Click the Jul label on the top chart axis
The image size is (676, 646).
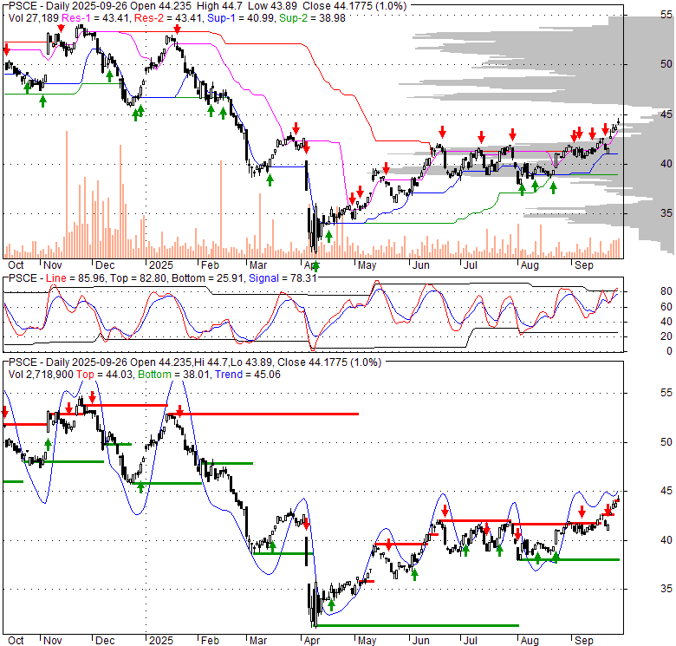(470, 265)
